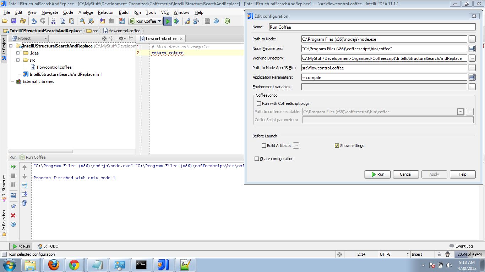
Task: Enable Run with CoffeeScript plugin checkbox
Action: (259, 103)
